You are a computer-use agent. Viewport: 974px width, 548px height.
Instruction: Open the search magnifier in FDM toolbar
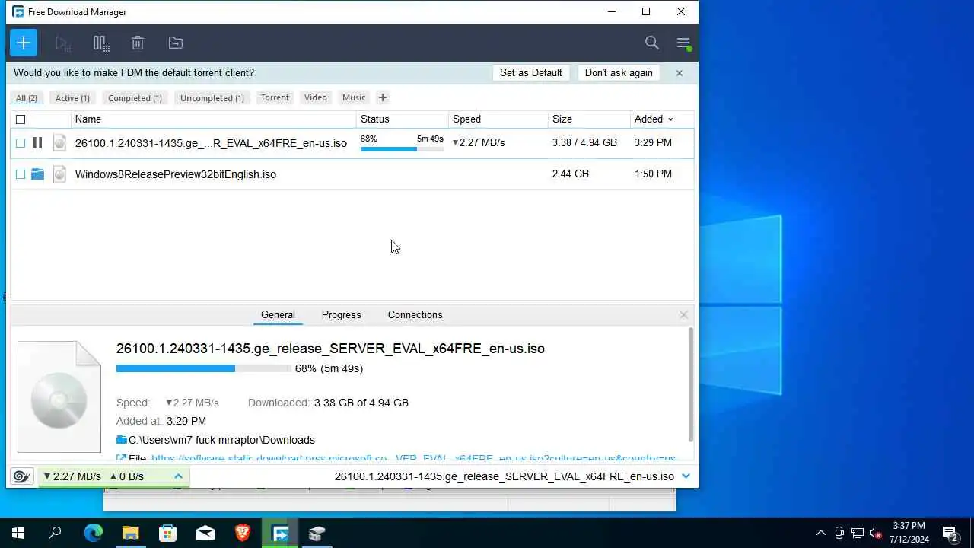[x=652, y=43]
